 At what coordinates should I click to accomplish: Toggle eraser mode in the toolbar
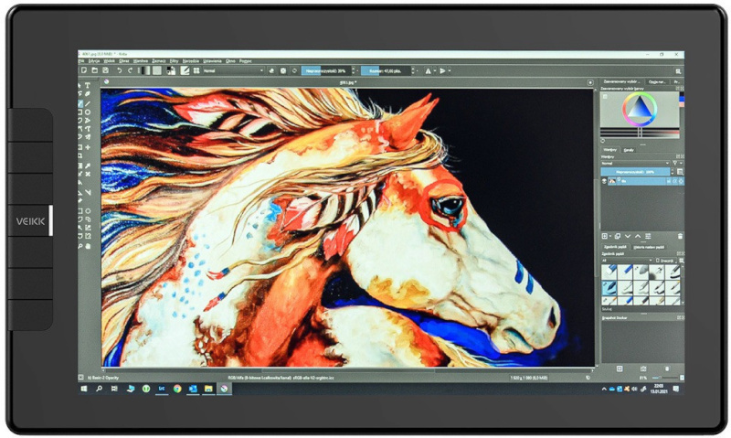pyautogui.click(x=271, y=71)
